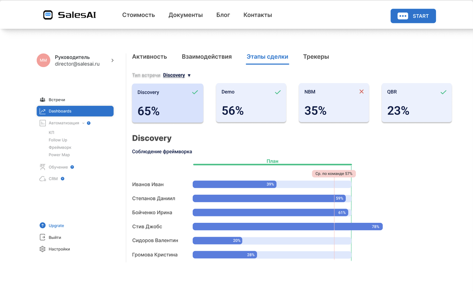Image resolution: width=473 pixels, height=291 pixels.
Task: Click Громова Кристина 28% progress bar
Action: 225,255
